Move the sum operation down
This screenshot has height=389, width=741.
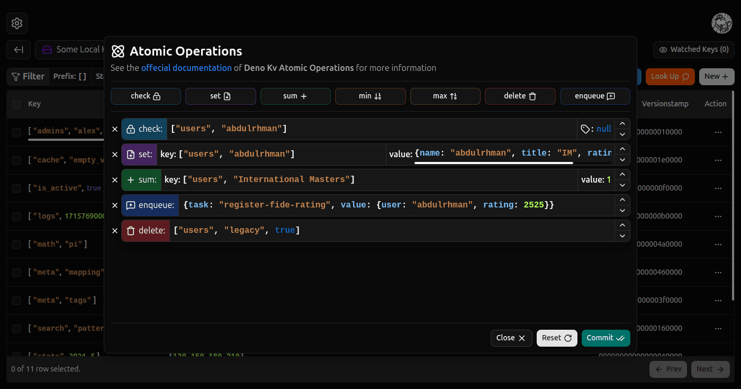point(622,185)
